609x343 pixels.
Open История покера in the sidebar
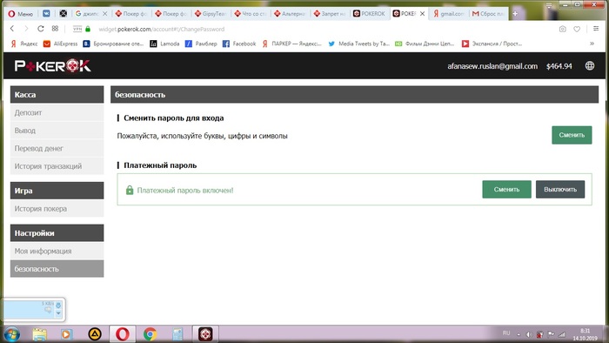[x=57, y=209]
